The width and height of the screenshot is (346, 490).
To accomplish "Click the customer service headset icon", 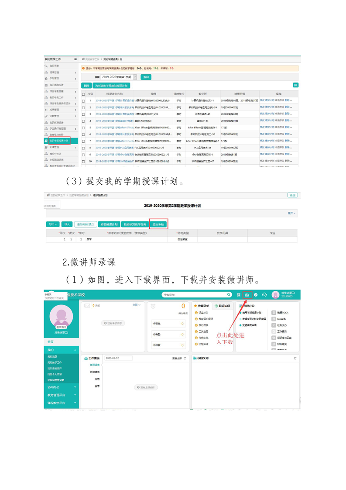I will pyautogui.click(x=264, y=295).
